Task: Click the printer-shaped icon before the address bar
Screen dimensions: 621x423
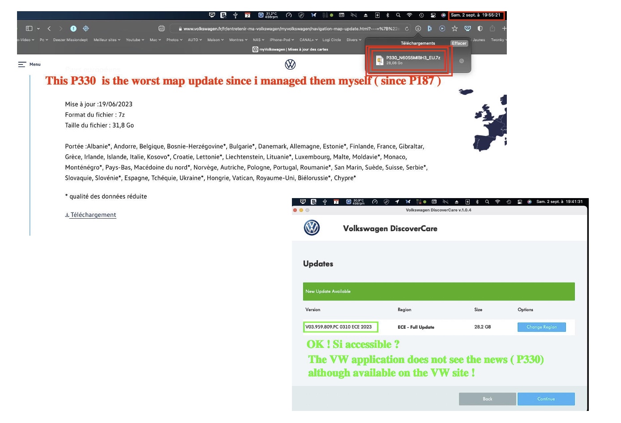Action: coord(162,29)
